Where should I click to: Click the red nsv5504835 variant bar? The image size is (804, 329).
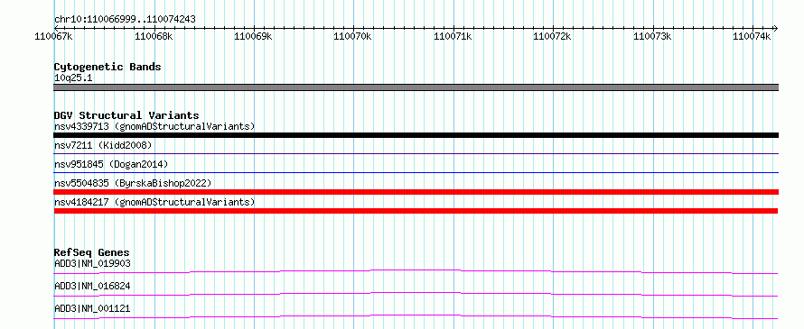tap(416, 192)
